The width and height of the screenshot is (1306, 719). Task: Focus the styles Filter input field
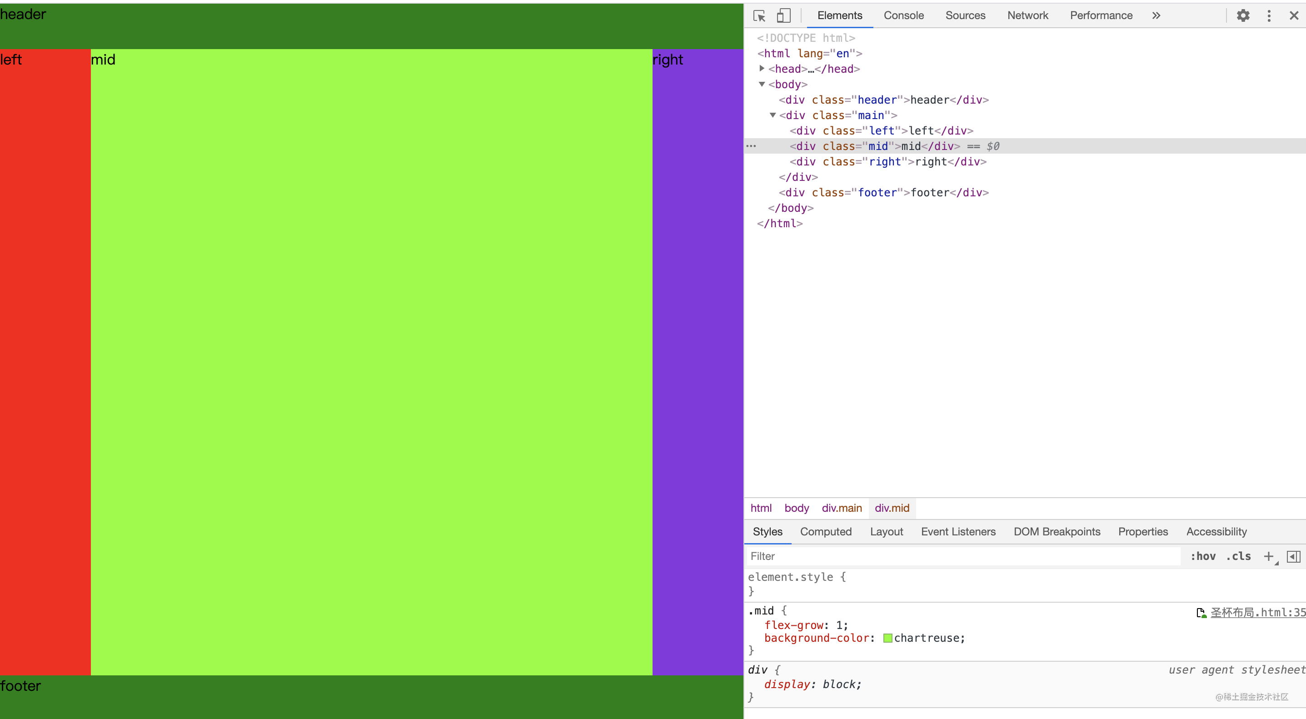(963, 556)
